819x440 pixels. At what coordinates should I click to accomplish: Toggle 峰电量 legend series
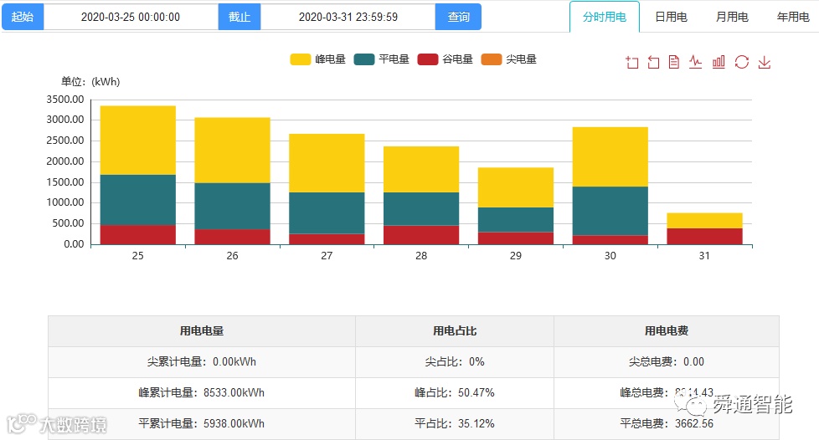click(x=318, y=59)
